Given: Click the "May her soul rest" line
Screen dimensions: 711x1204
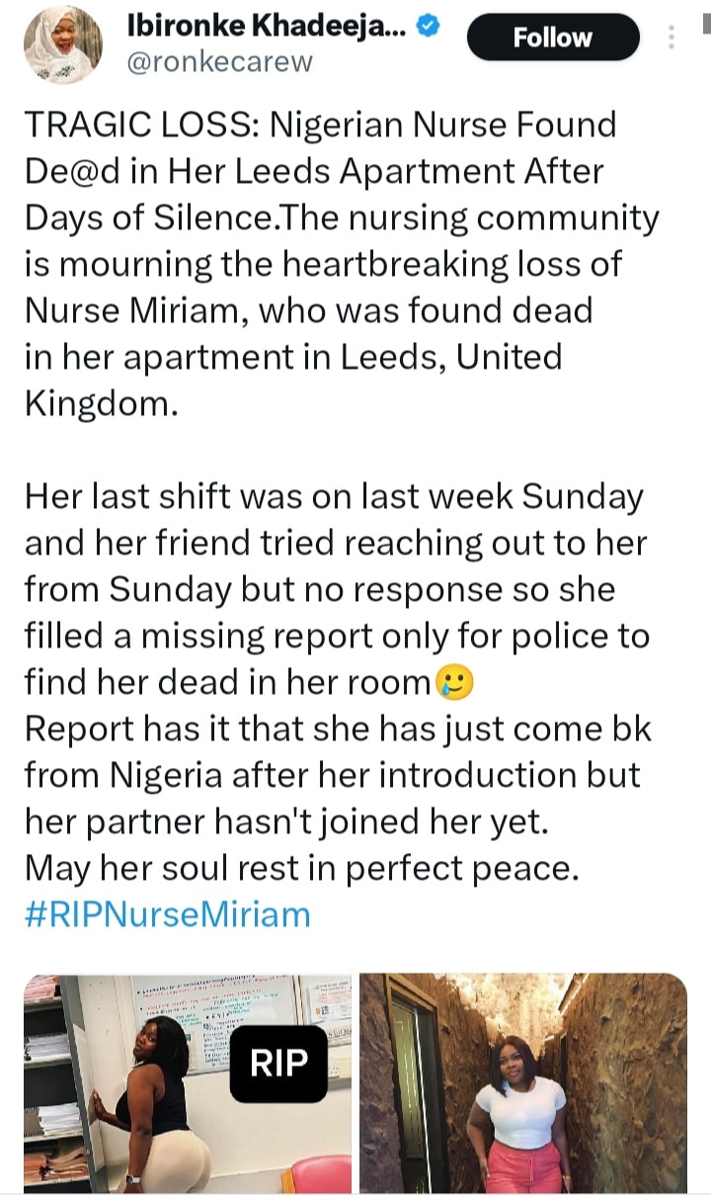Looking at the screenshot, I should [300, 868].
